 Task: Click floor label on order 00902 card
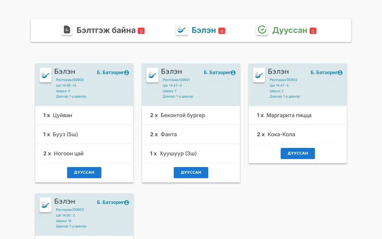pyautogui.click(x=284, y=96)
